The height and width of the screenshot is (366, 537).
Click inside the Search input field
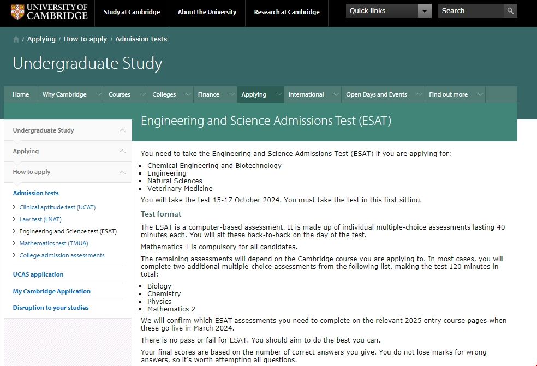tap(469, 11)
